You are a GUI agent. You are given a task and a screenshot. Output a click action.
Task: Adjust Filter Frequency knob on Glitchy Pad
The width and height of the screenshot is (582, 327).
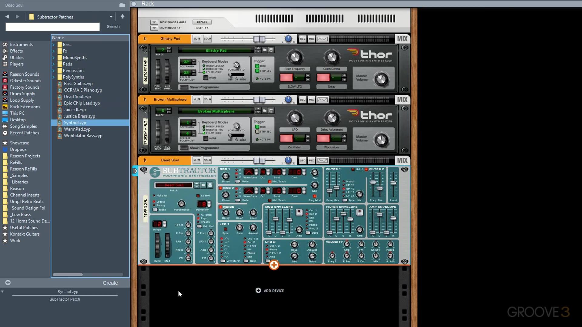[x=295, y=57]
